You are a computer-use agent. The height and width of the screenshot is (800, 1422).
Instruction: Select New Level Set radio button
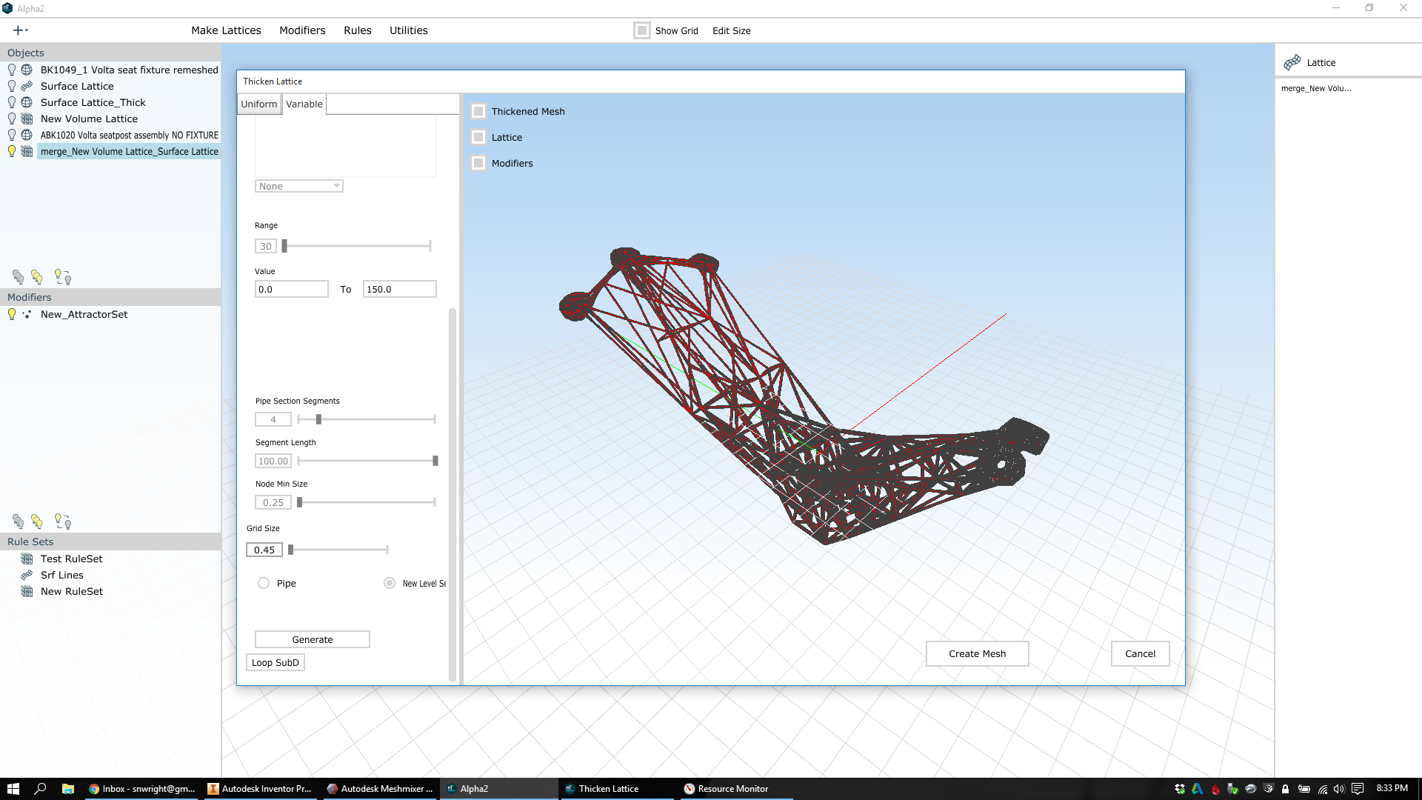[390, 583]
